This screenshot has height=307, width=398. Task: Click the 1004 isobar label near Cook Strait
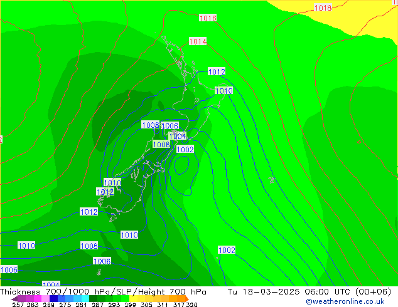178,137
